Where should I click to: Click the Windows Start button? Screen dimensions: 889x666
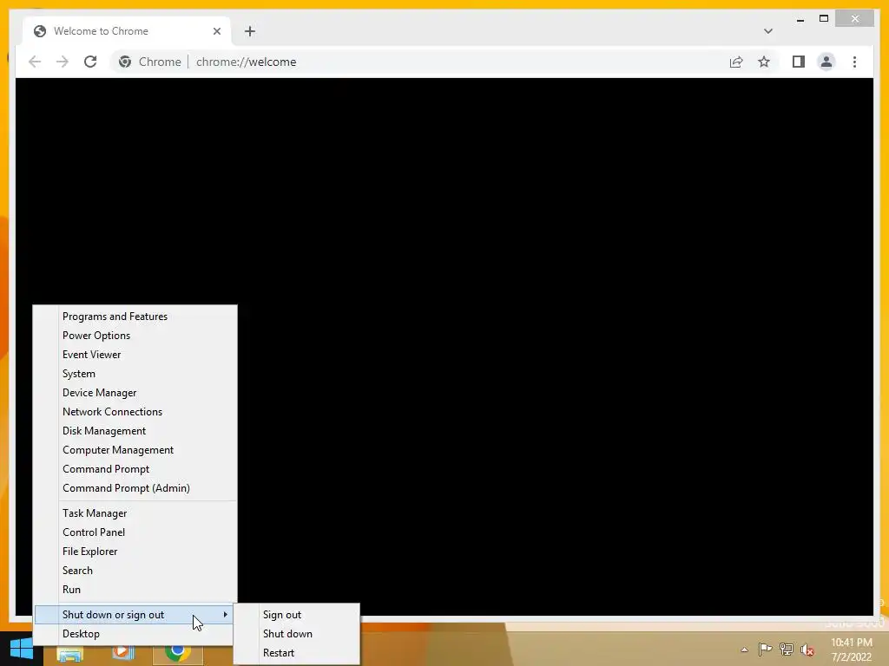pos(21,649)
